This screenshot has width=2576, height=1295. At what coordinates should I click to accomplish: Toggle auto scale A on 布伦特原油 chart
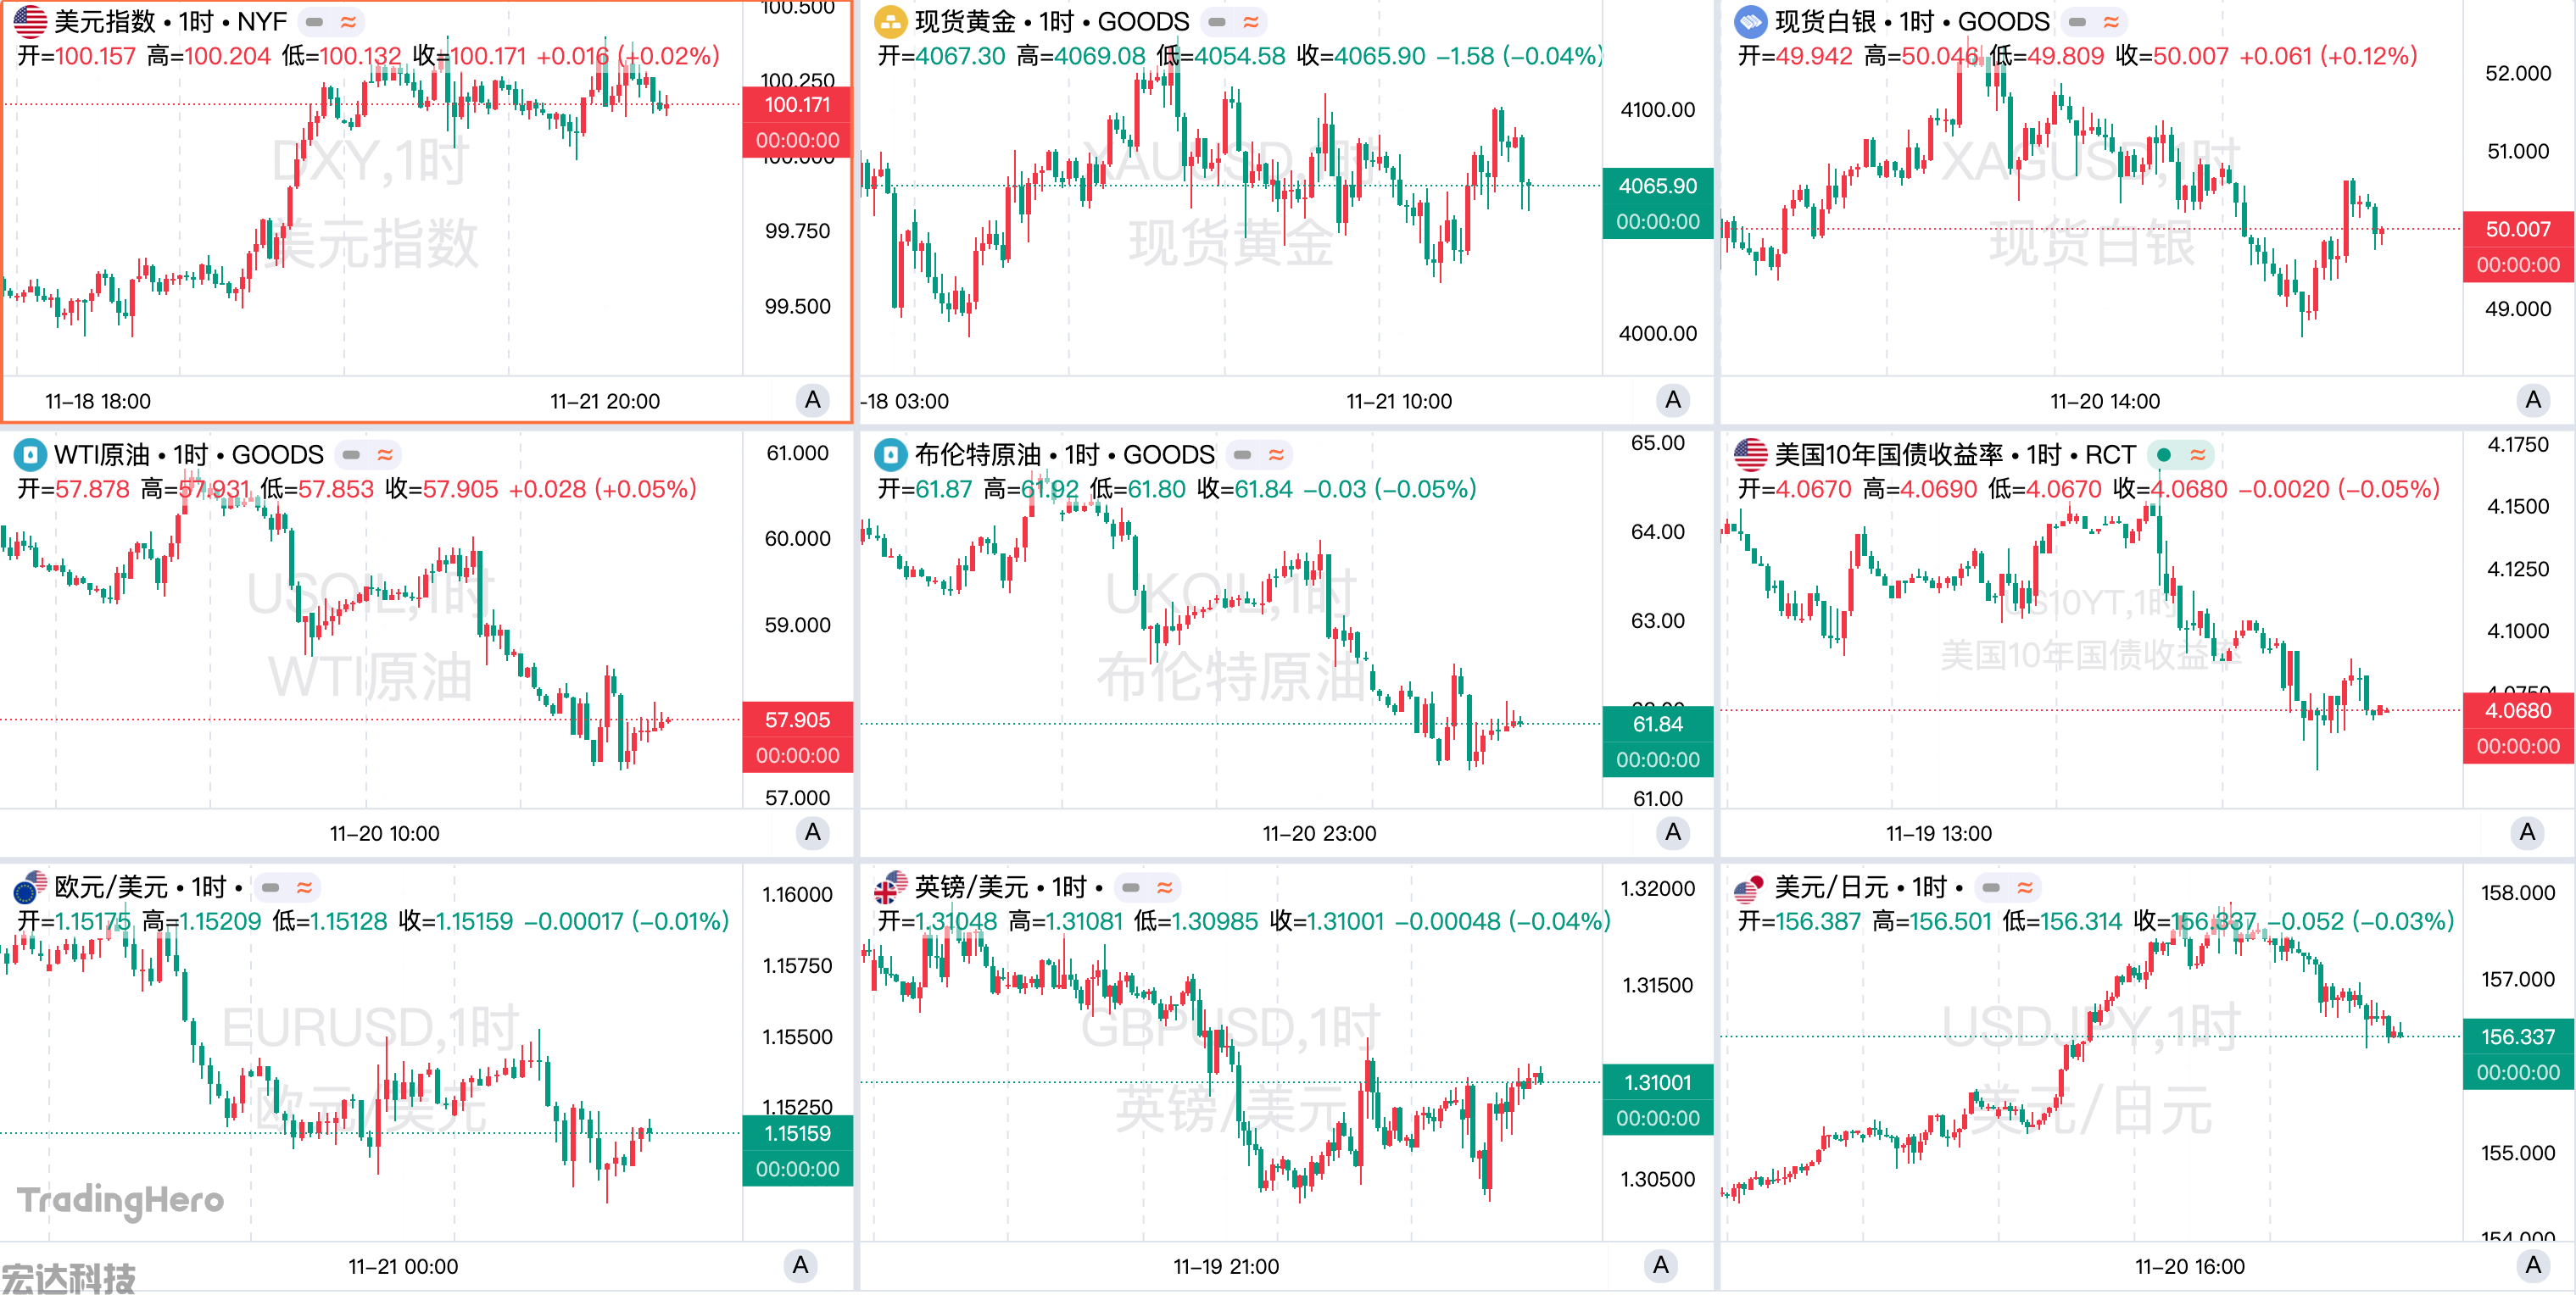(1672, 831)
